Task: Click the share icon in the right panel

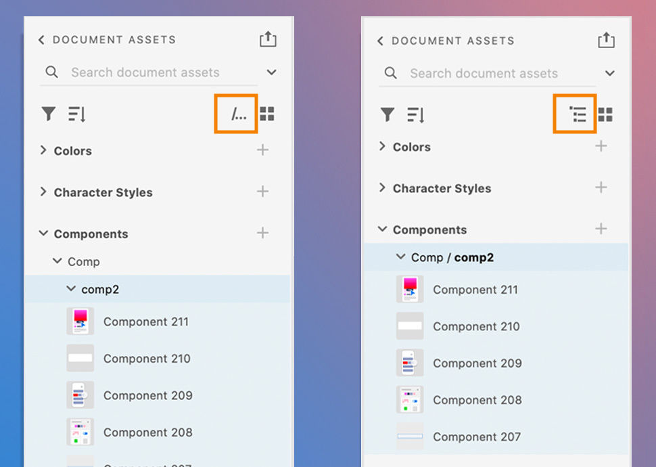Action: point(606,40)
